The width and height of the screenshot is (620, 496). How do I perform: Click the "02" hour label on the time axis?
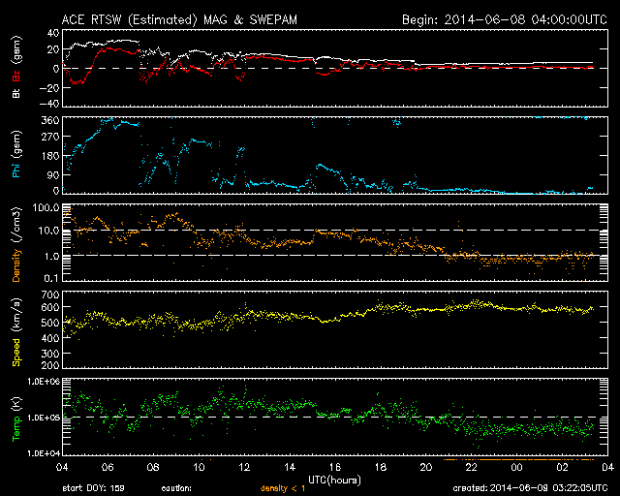[562, 468]
